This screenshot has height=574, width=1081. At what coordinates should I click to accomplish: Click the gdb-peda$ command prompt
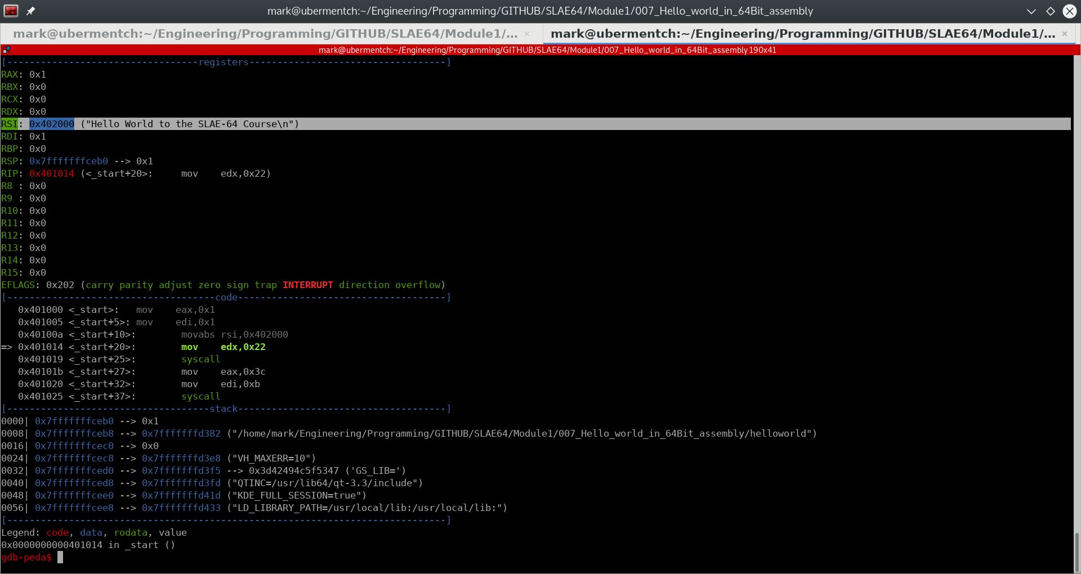coord(26,557)
